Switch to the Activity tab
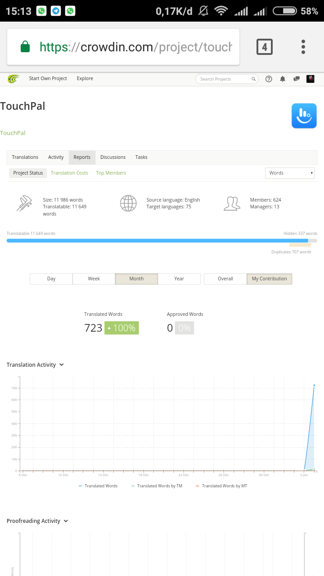The height and width of the screenshot is (576, 324). click(x=56, y=157)
